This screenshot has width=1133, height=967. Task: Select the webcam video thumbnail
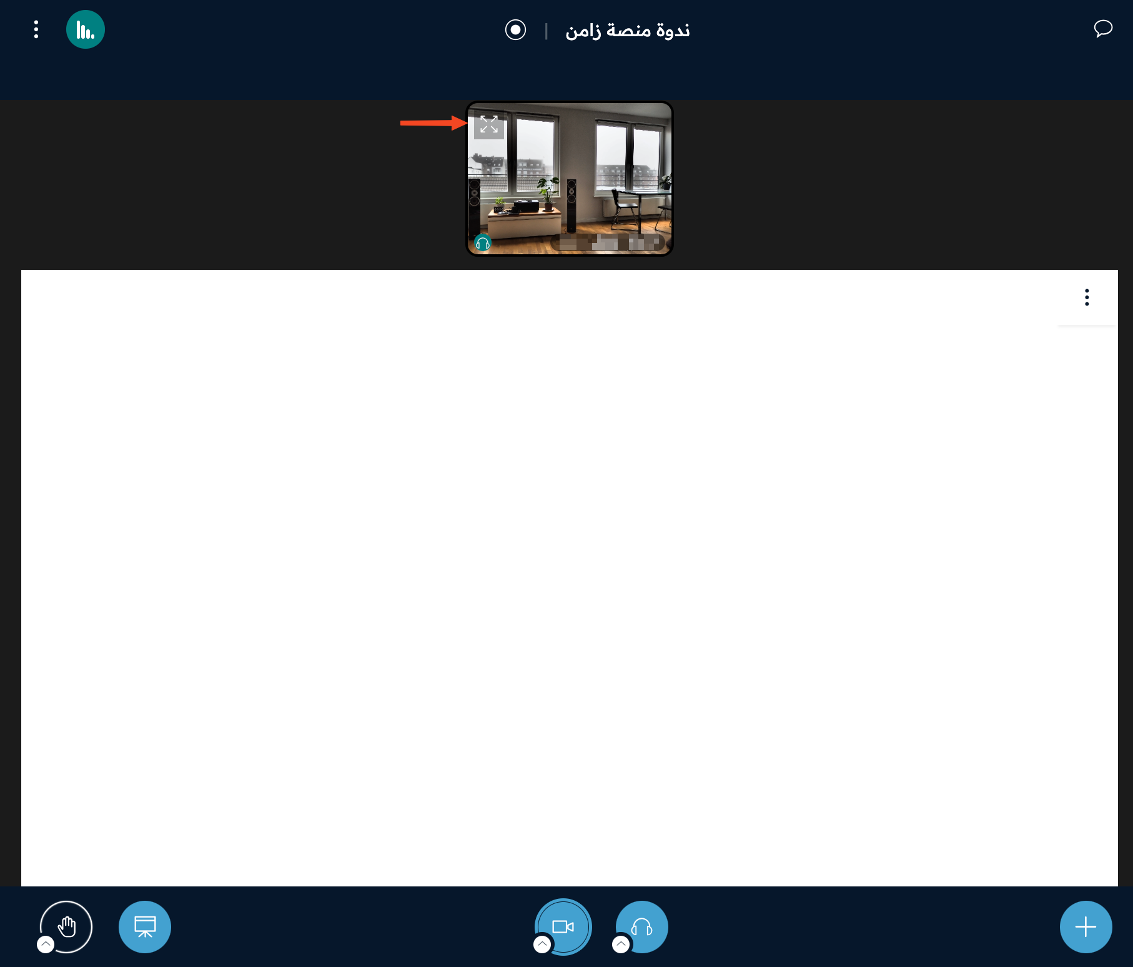point(570,179)
